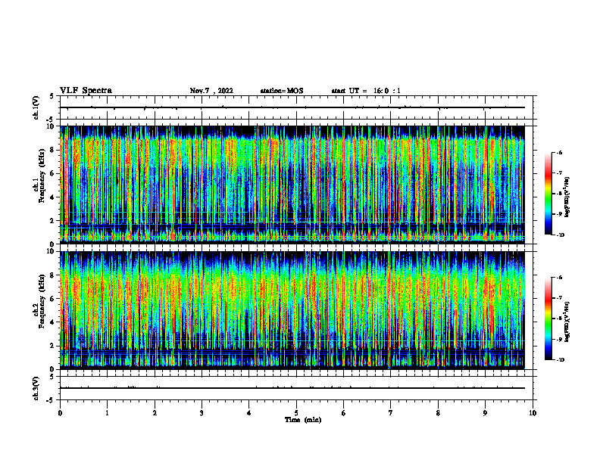Image resolution: width=600 pixels, height=463 pixels.
Task: Click inside the ch.1 spectrogram panel
Action: pyautogui.click(x=292, y=185)
